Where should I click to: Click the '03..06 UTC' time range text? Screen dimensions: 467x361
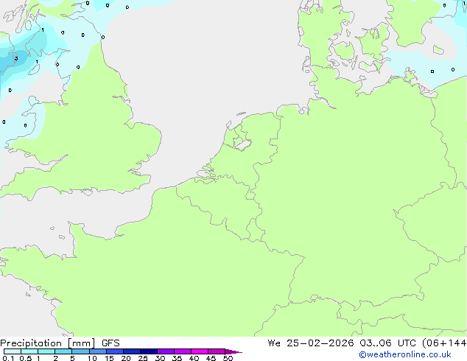coord(387,343)
